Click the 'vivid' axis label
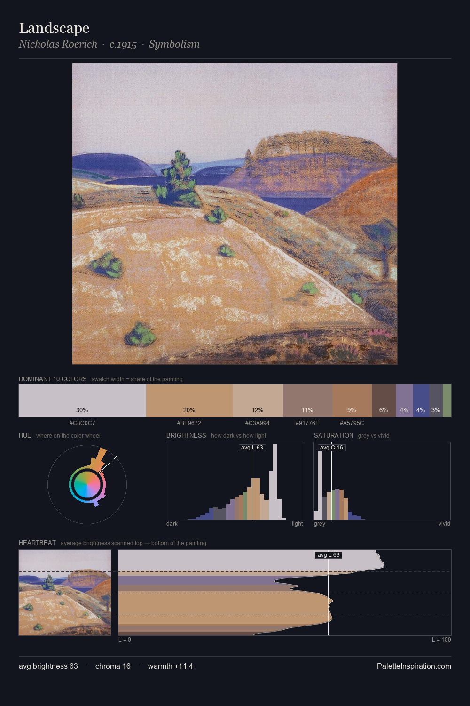This screenshot has height=706, width=470. [444, 524]
